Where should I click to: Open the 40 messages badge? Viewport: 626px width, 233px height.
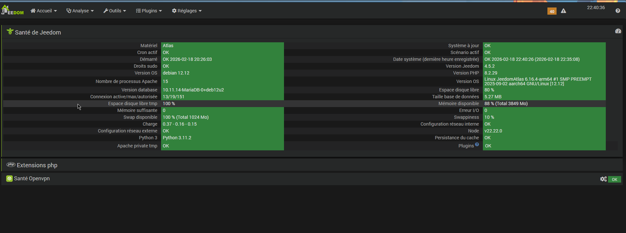(552, 11)
